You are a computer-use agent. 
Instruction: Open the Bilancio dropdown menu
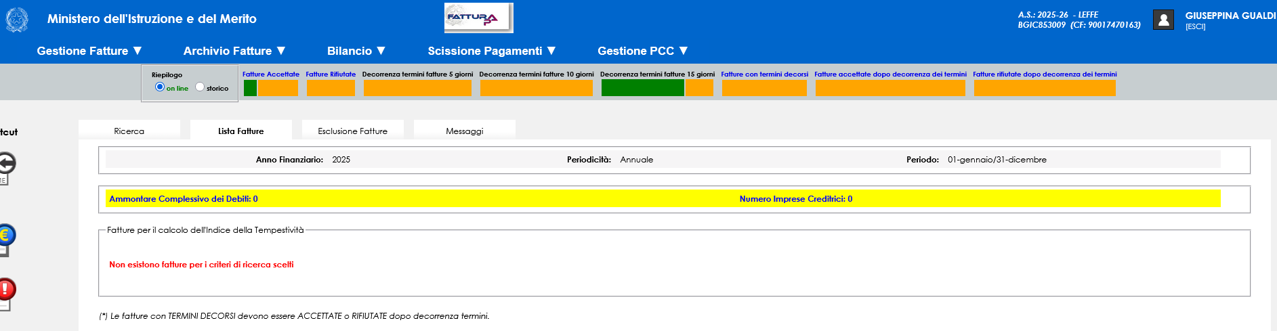tap(356, 51)
